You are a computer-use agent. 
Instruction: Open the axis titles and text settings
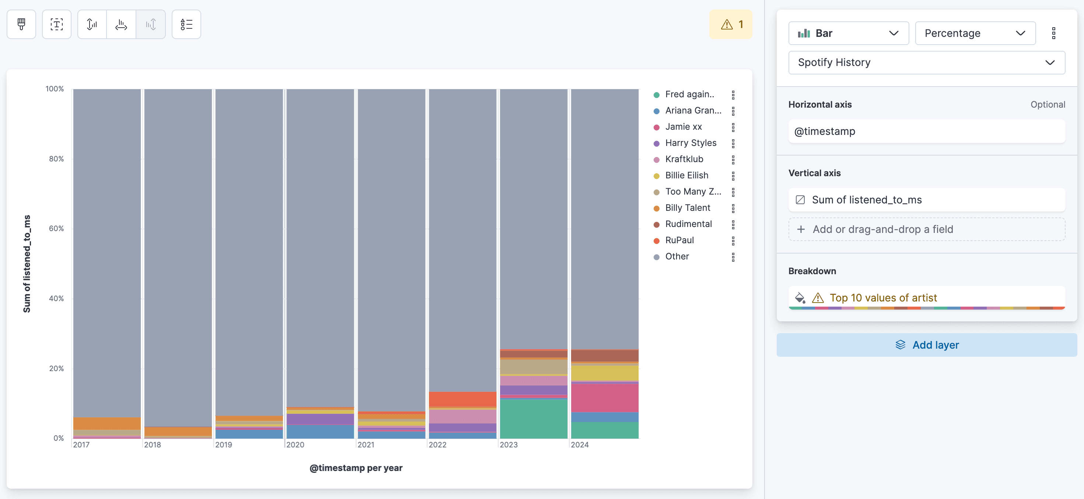pyautogui.click(x=56, y=24)
